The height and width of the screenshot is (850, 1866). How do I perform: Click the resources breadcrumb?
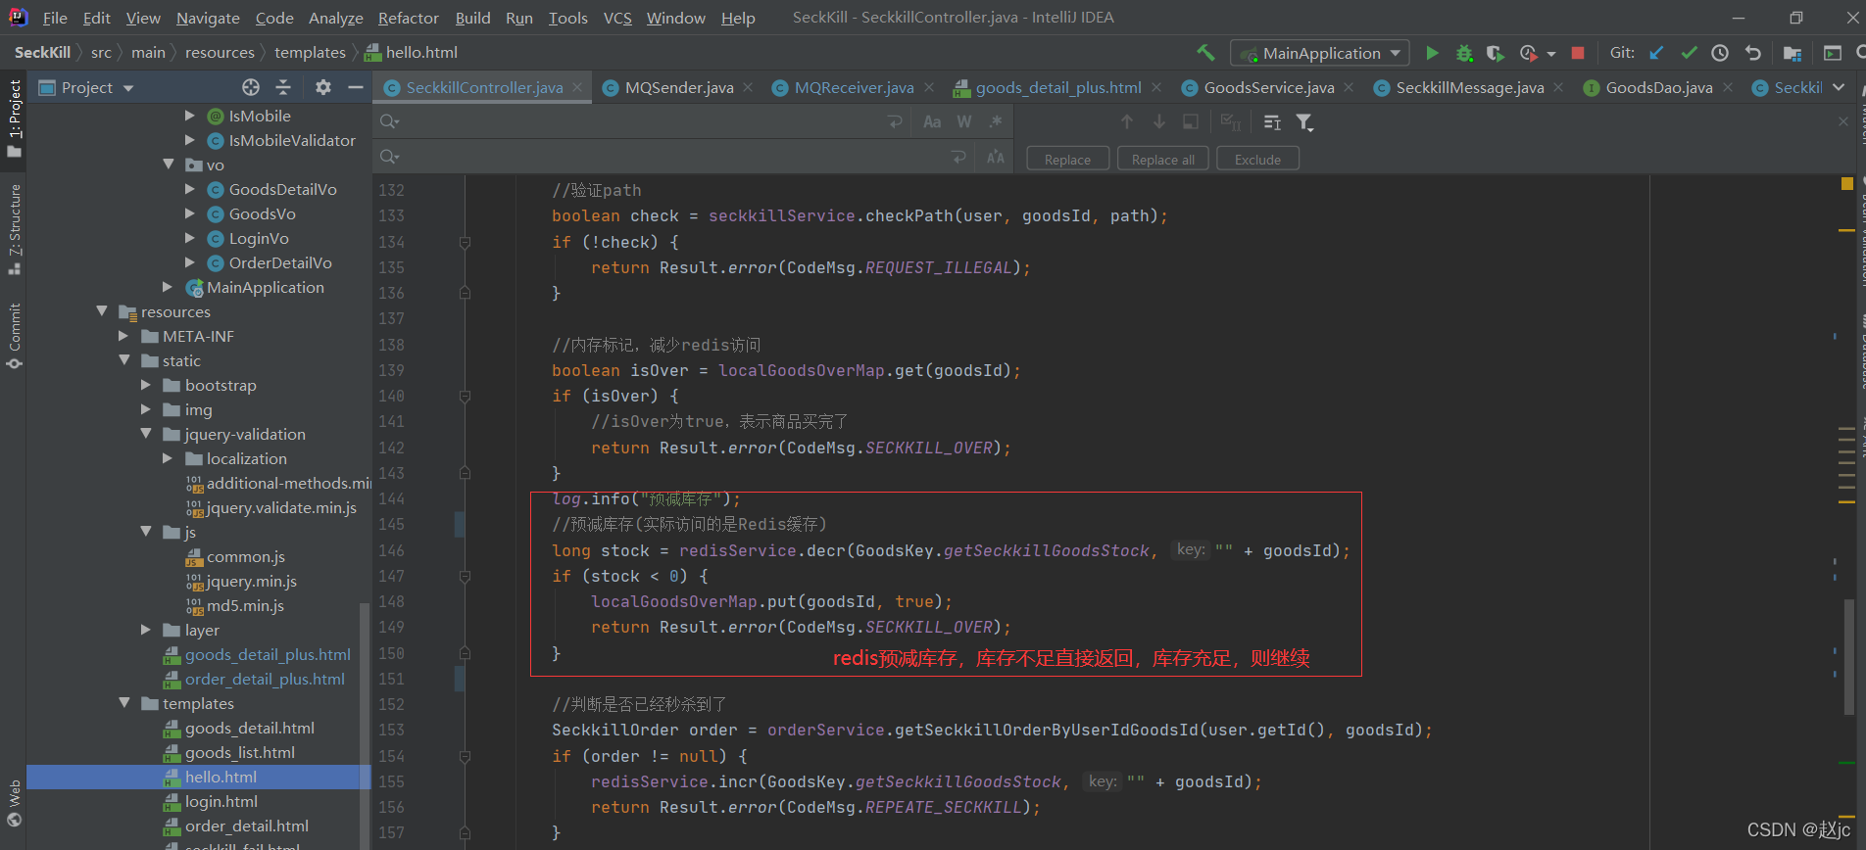coord(220,53)
